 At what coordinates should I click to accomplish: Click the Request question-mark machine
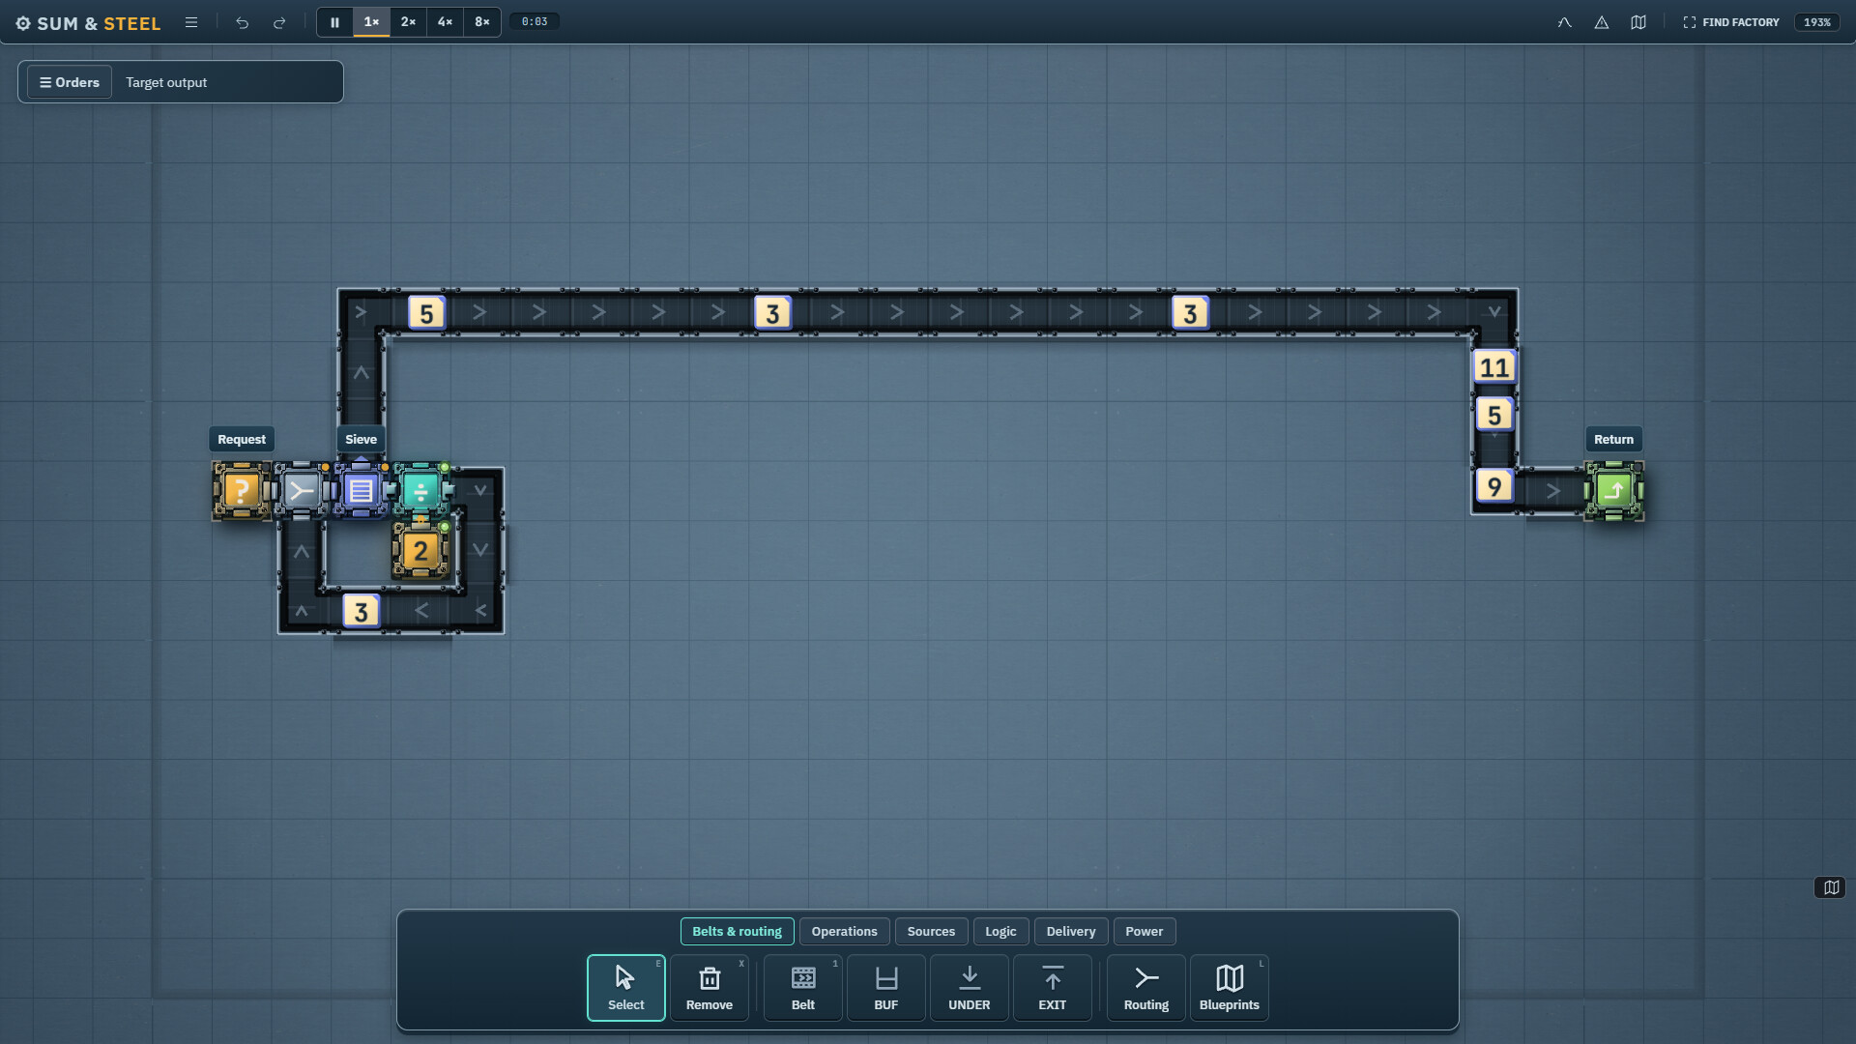241,490
